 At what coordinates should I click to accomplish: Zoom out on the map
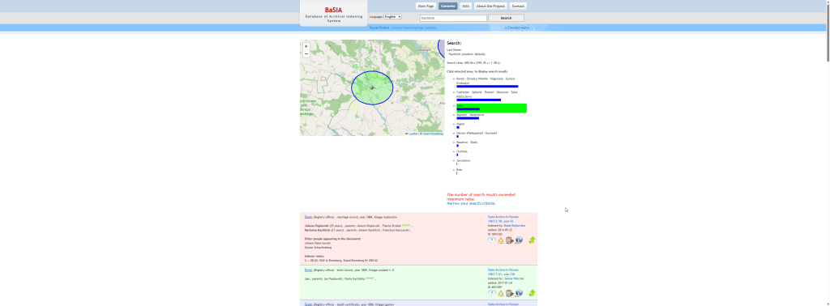(306, 54)
